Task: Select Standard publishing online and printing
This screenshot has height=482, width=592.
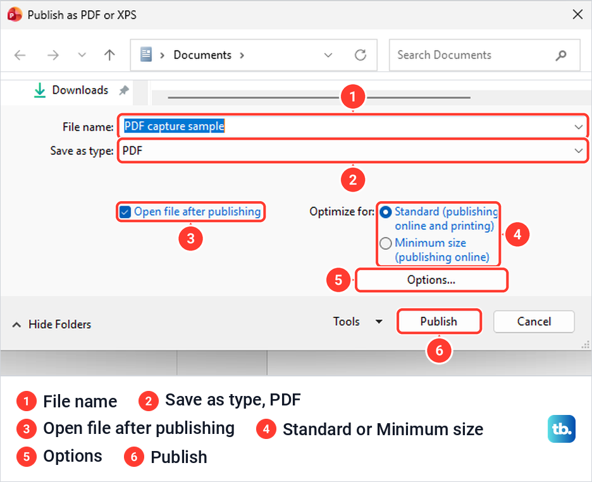Action: 385,212
